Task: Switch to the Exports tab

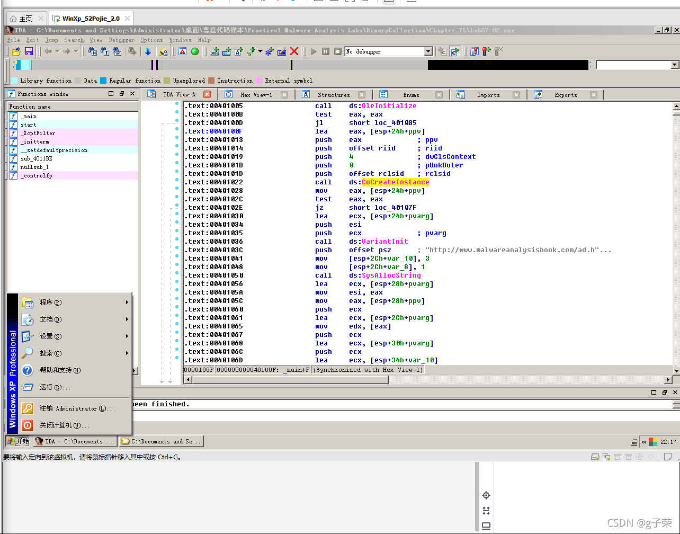Action: click(x=566, y=95)
